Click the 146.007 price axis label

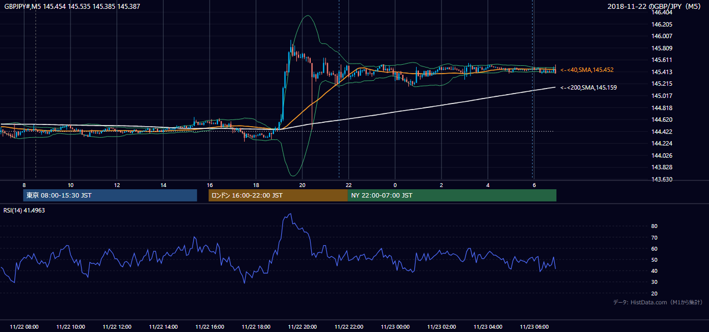tap(662, 36)
